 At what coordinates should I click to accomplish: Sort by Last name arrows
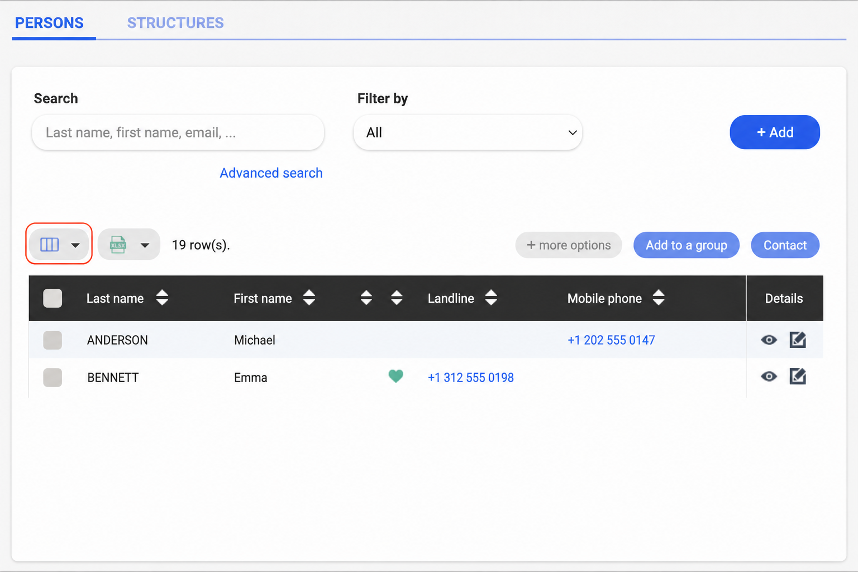tap(162, 298)
